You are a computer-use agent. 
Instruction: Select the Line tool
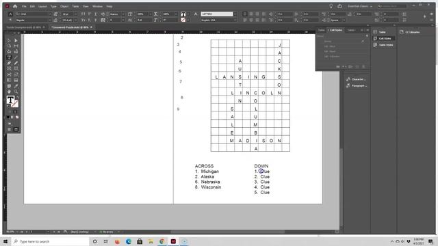[x=16, y=57]
